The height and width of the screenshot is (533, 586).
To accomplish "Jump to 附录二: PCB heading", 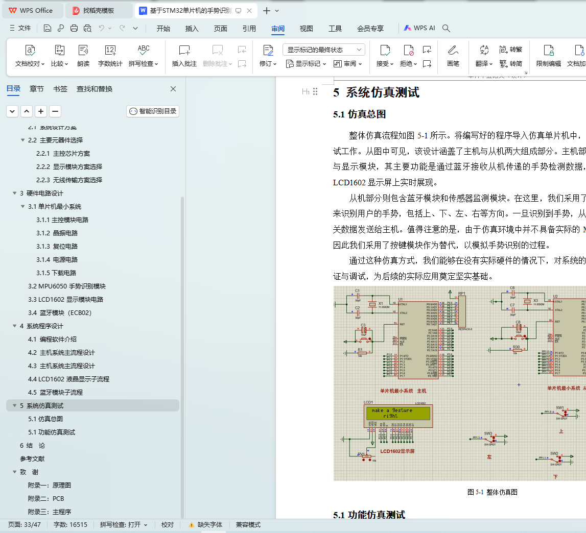I will point(46,499).
